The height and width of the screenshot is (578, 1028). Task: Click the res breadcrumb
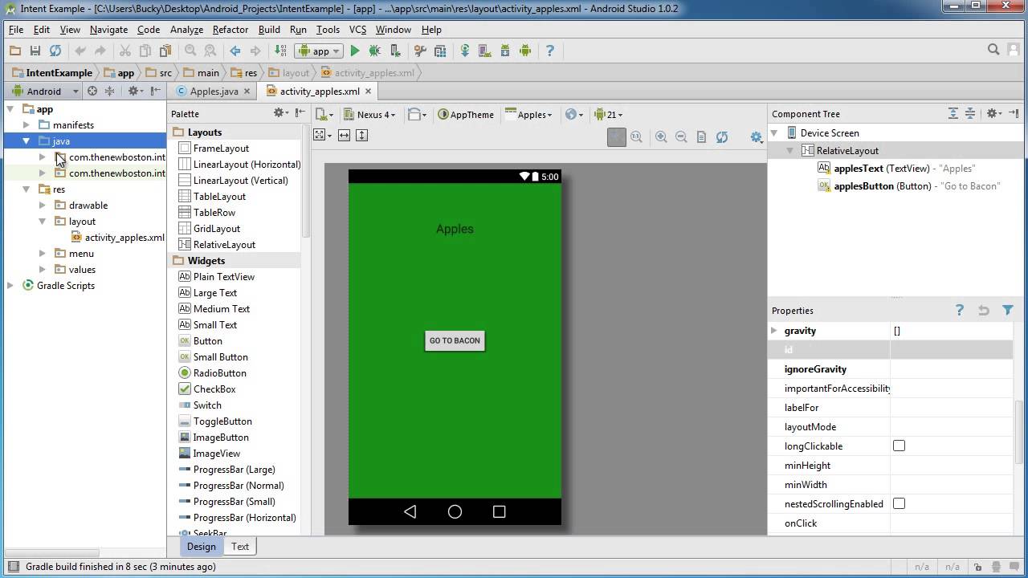pyautogui.click(x=243, y=73)
